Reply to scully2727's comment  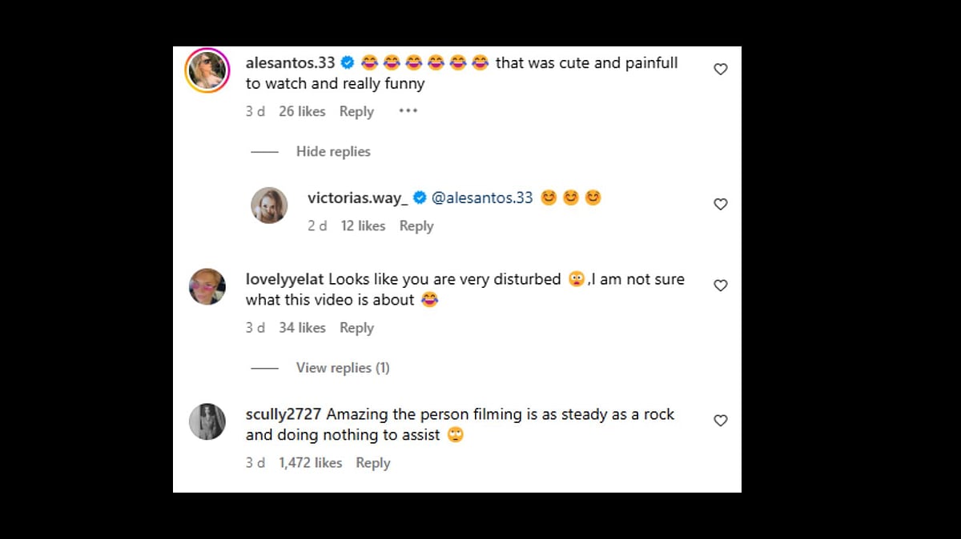click(372, 463)
